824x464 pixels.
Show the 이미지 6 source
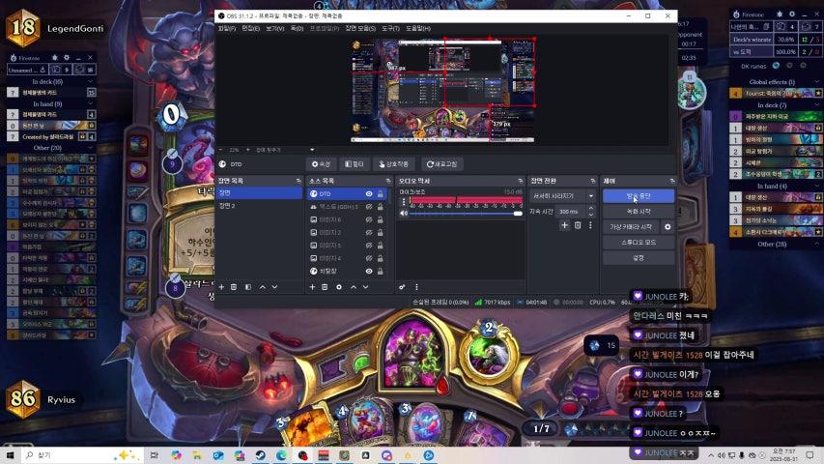[369, 219]
